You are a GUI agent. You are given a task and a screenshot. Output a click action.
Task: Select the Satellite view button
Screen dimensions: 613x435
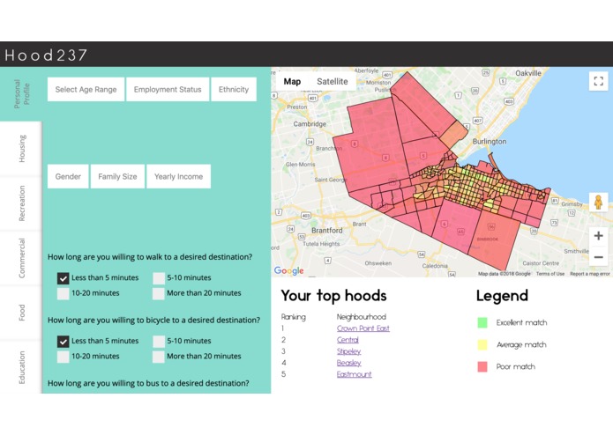[x=333, y=82]
